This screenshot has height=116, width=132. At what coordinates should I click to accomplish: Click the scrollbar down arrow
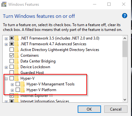(x=125, y=100)
